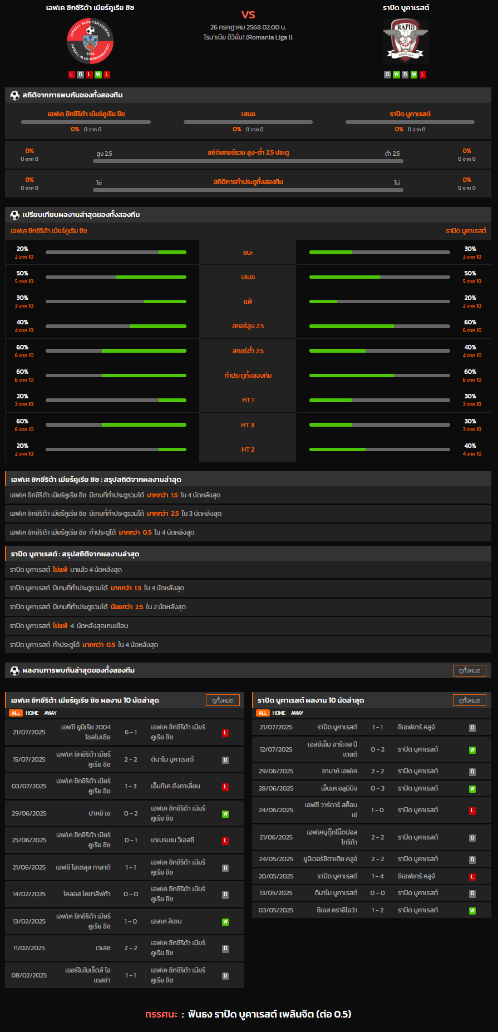Click the 0 - 3 score in Rapid's table
This screenshot has height=1032, width=498.
tap(378, 788)
